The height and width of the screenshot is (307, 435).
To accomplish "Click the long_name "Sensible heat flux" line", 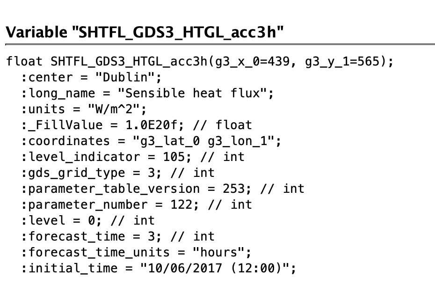I will [147, 93].
